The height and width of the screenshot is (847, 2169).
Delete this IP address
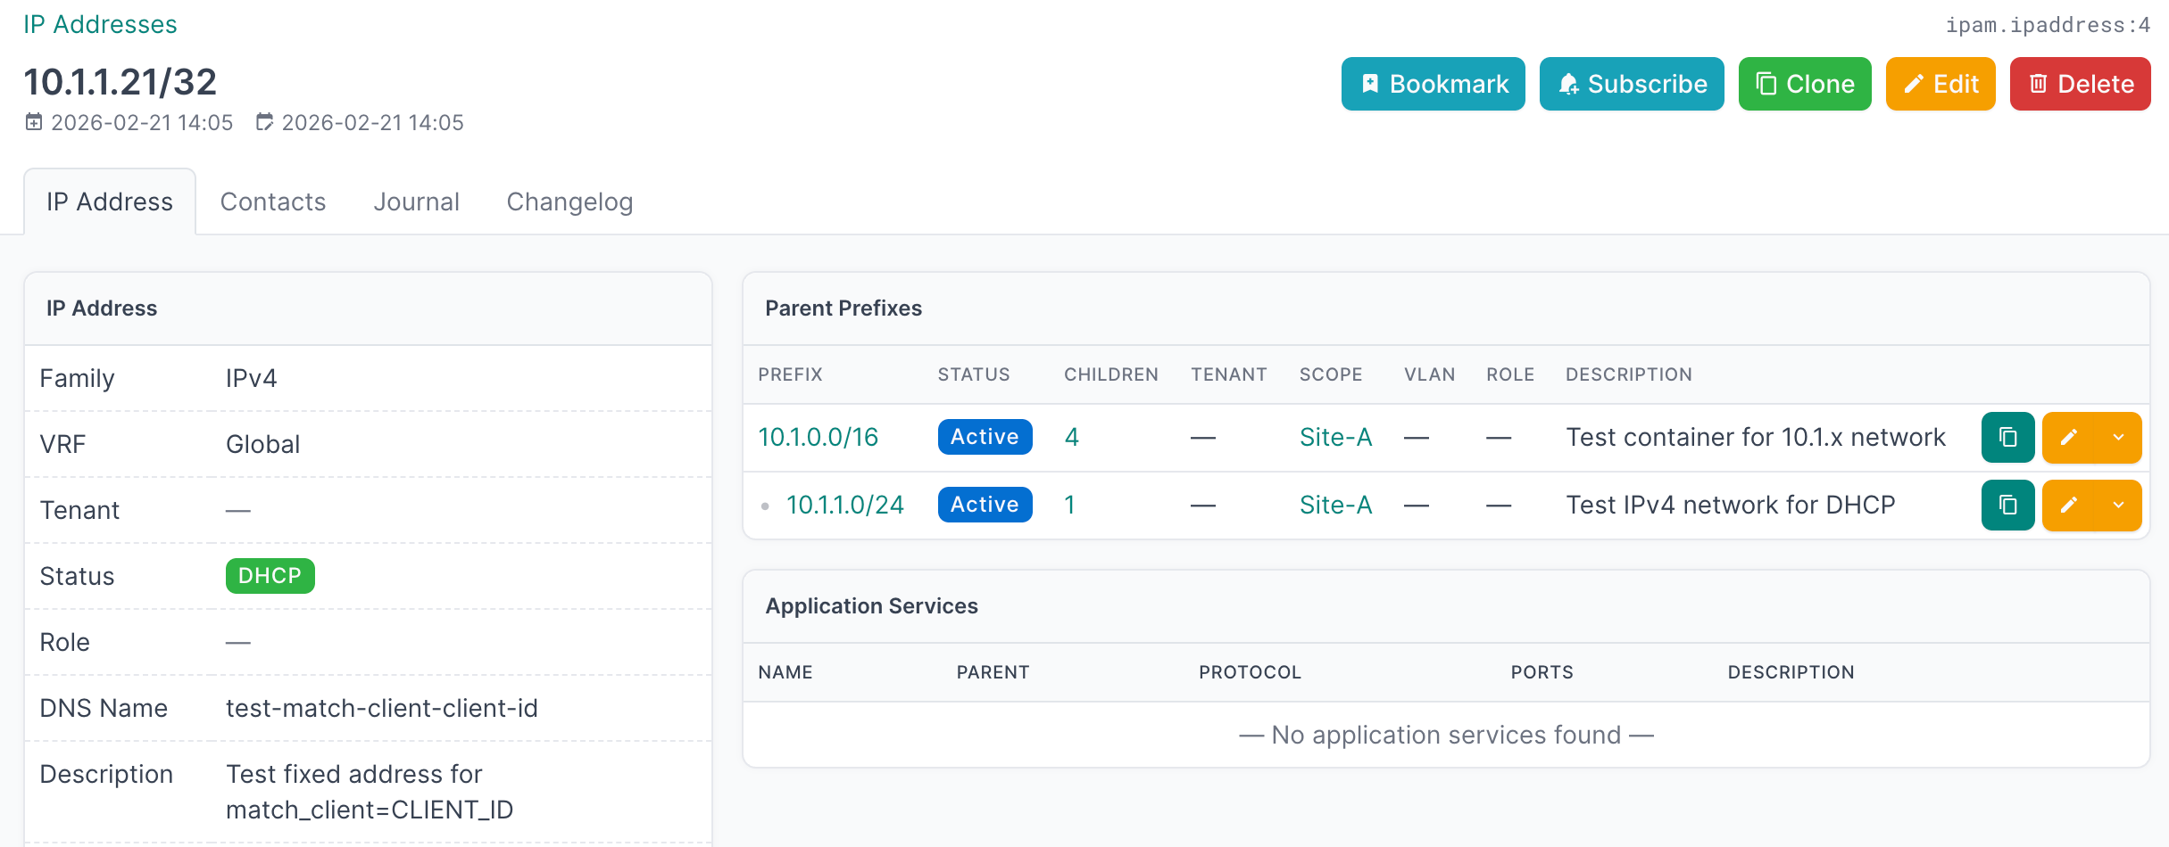coord(2079,84)
